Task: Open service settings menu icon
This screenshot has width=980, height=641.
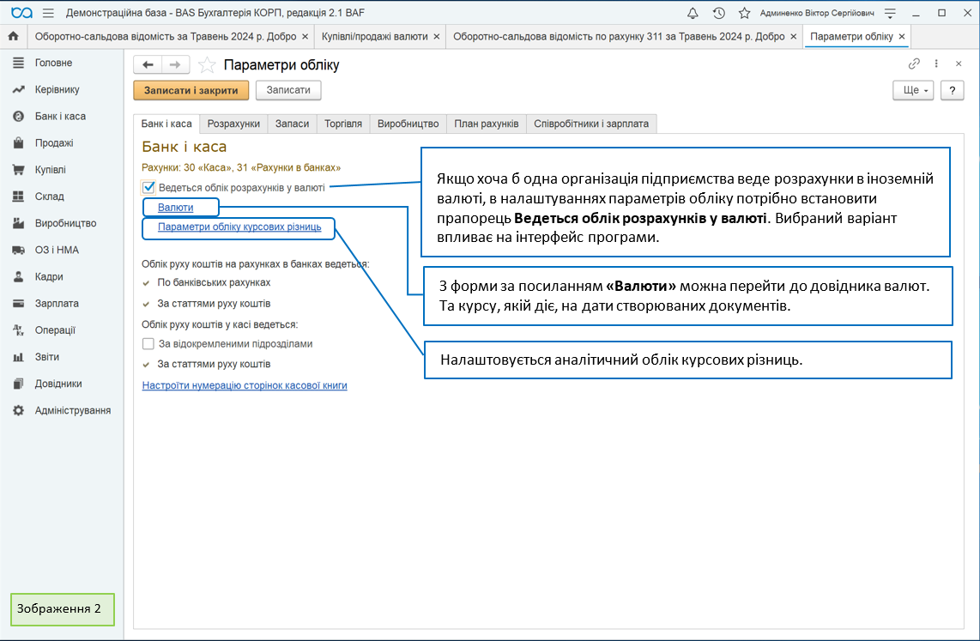Action: point(891,13)
